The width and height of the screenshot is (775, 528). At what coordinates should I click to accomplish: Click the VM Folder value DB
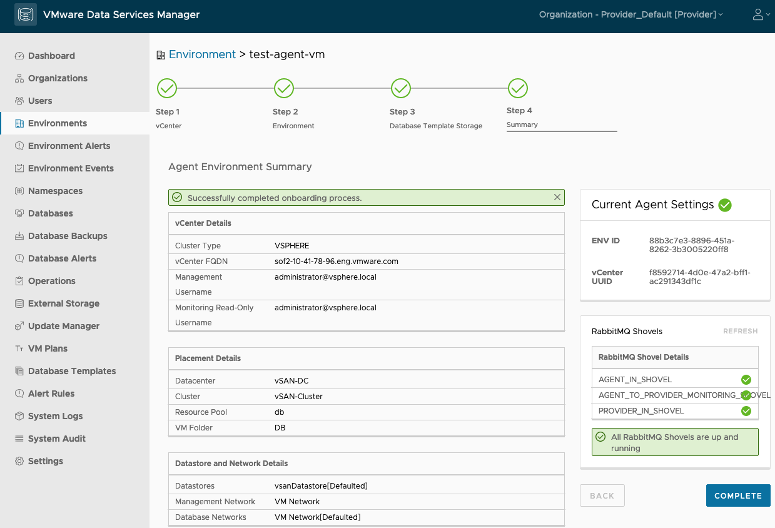[280, 427]
